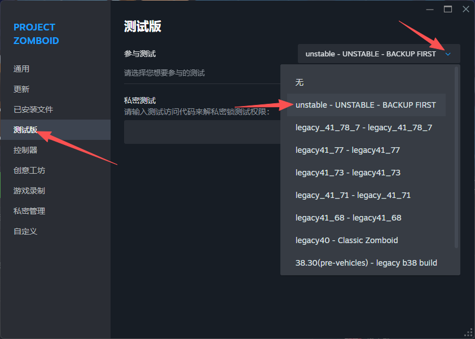Choose unstable - UNSTABLE - BACKUP FIRST option

pyautogui.click(x=366, y=105)
